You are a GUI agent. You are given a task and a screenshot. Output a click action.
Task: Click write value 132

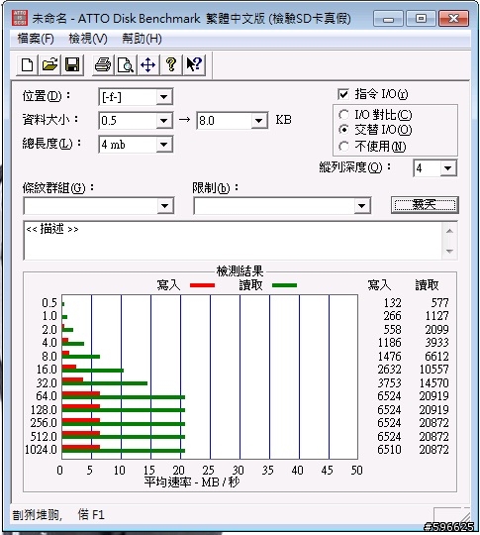tap(392, 302)
